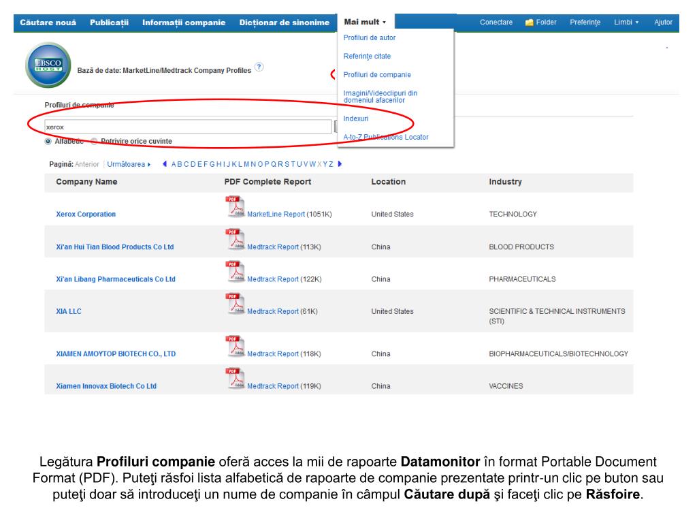
Task: Open PDF icon for Xiamen Innovax Biotech report
Action: pos(235,379)
